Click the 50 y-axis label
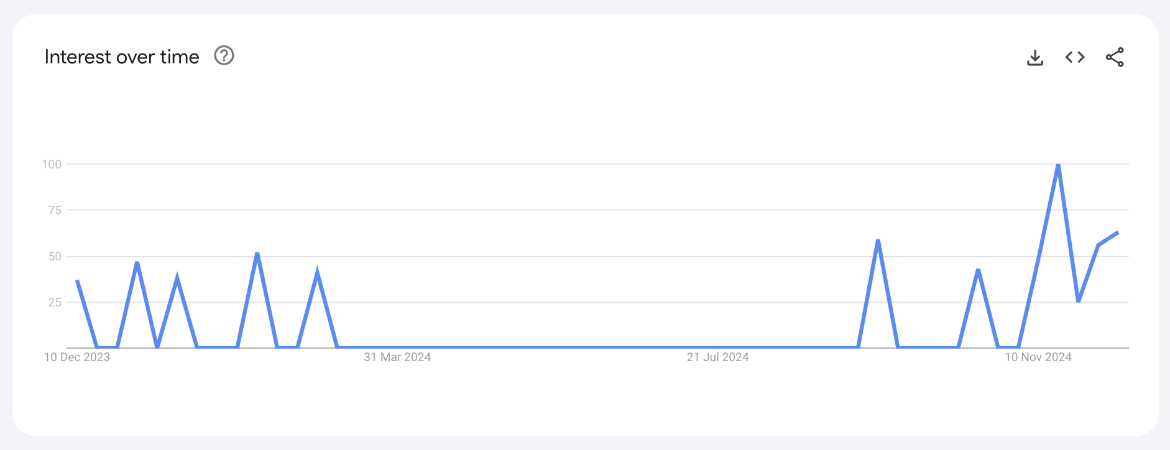Viewport: 1170px width, 450px height. click(x=55, y=257)
